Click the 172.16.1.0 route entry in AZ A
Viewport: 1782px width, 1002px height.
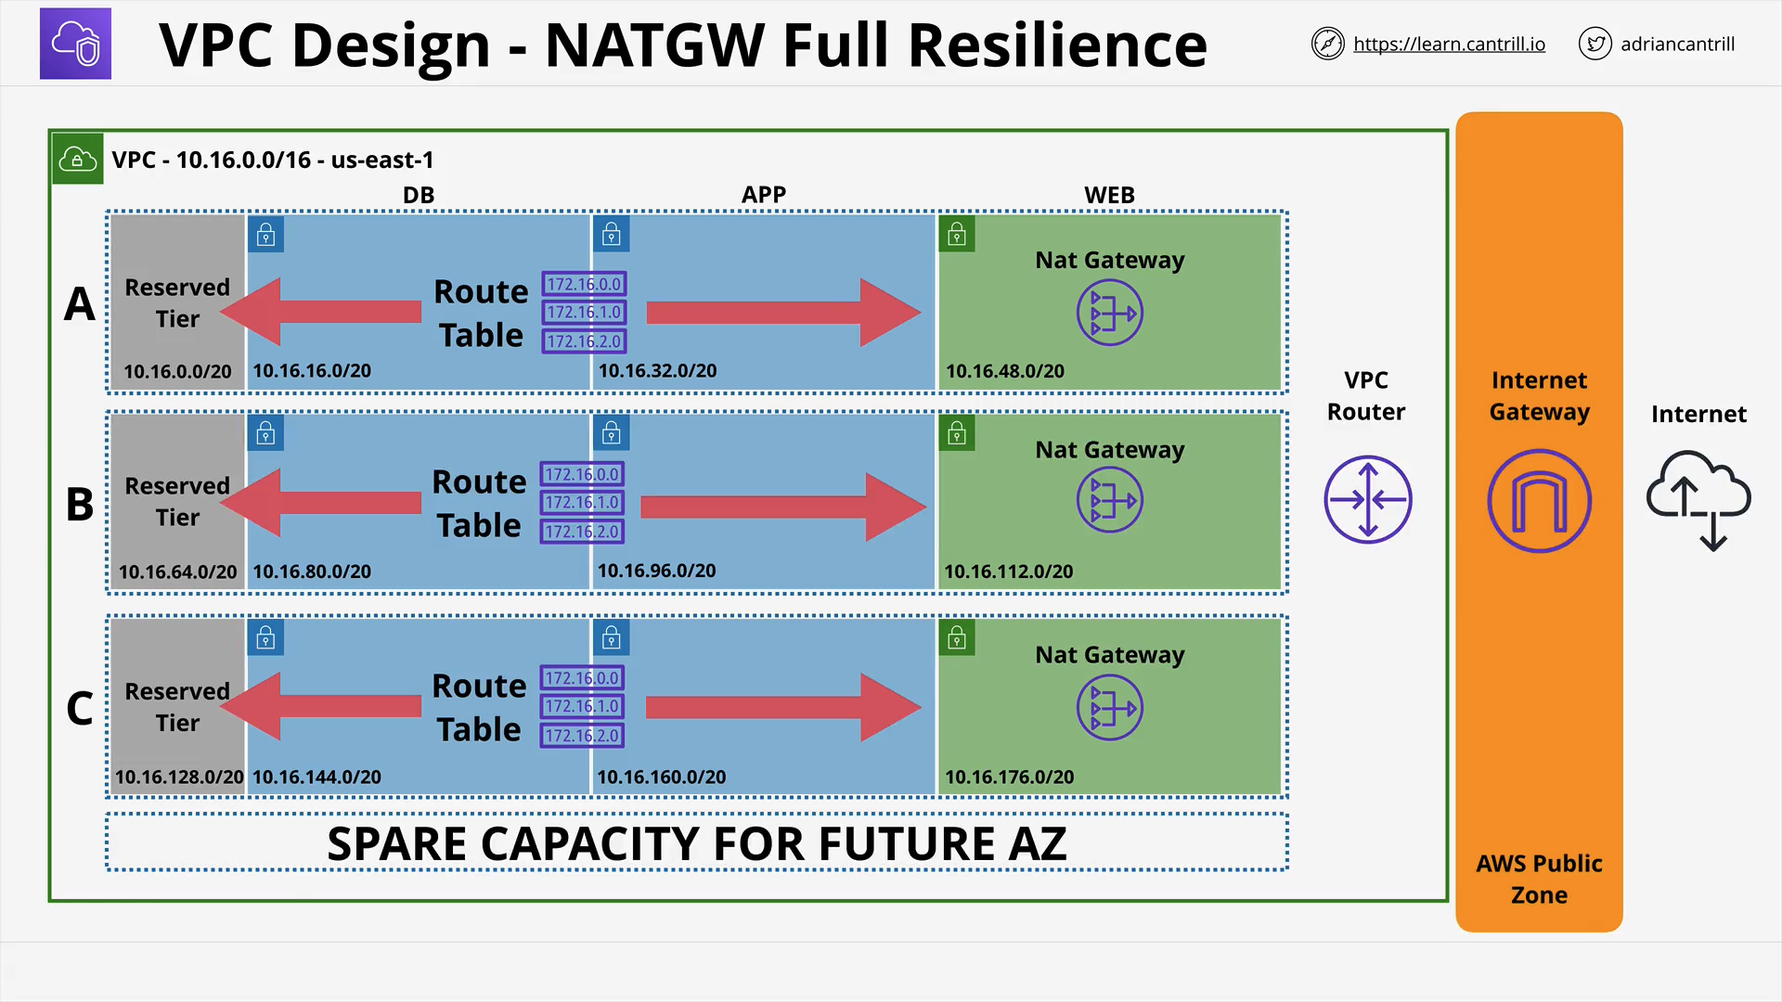tap(584, 313)
